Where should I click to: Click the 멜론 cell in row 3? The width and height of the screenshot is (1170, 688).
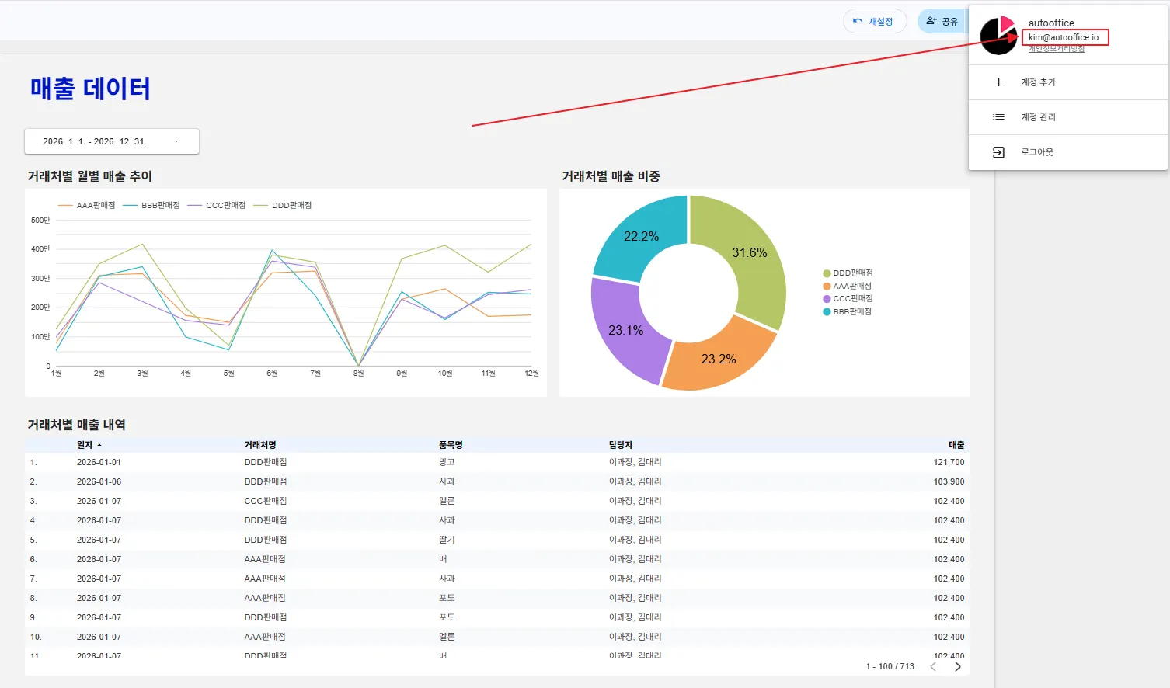point(447,501)
